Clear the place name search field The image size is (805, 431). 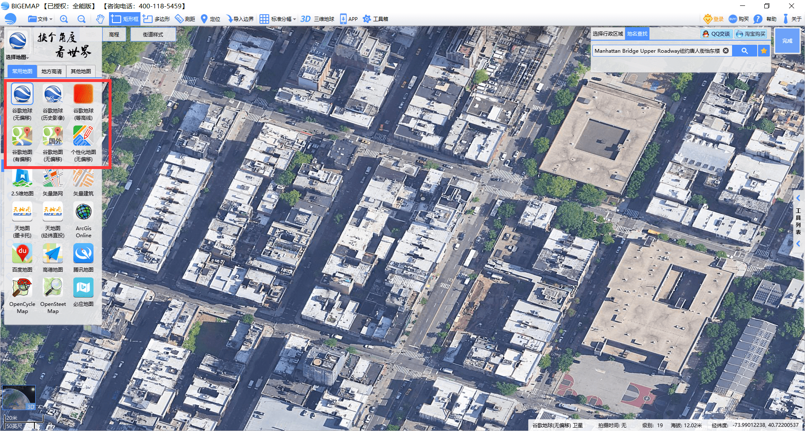tap(726, 51)
